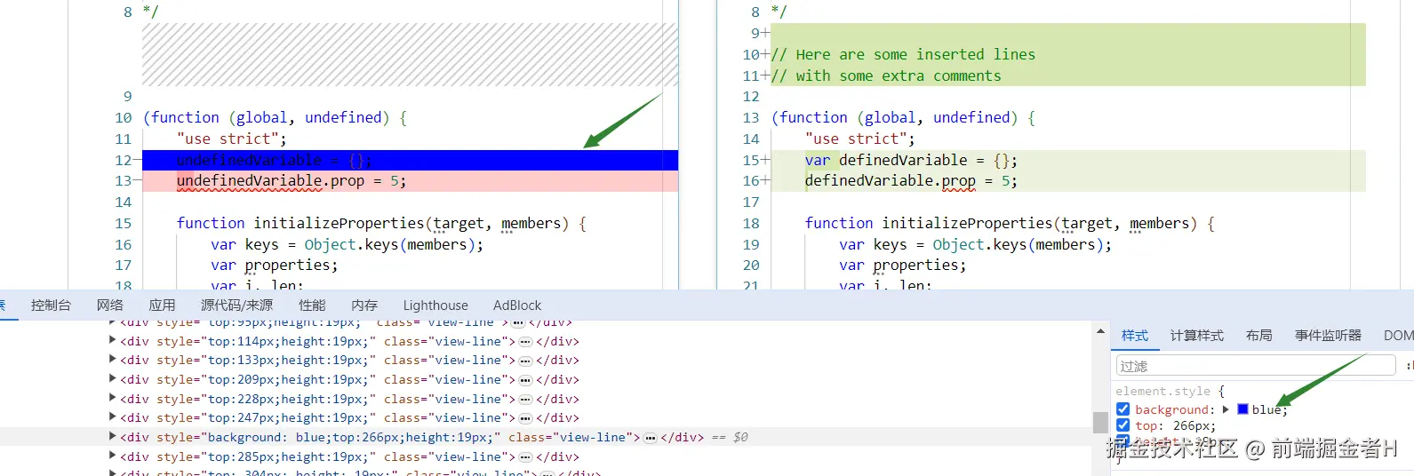The image size is (1414, 476).
Task: Click 'var properties;' on original editor line 17
Action: [274, 265]
